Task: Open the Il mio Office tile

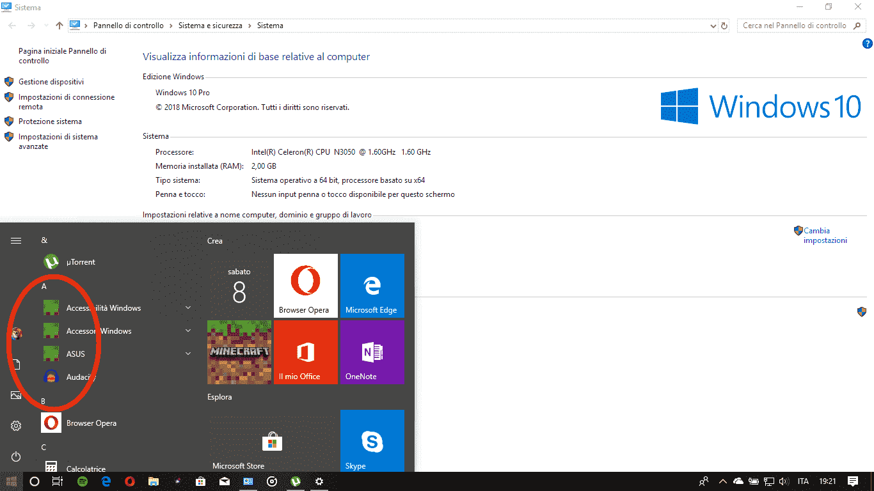Action: 305,352
